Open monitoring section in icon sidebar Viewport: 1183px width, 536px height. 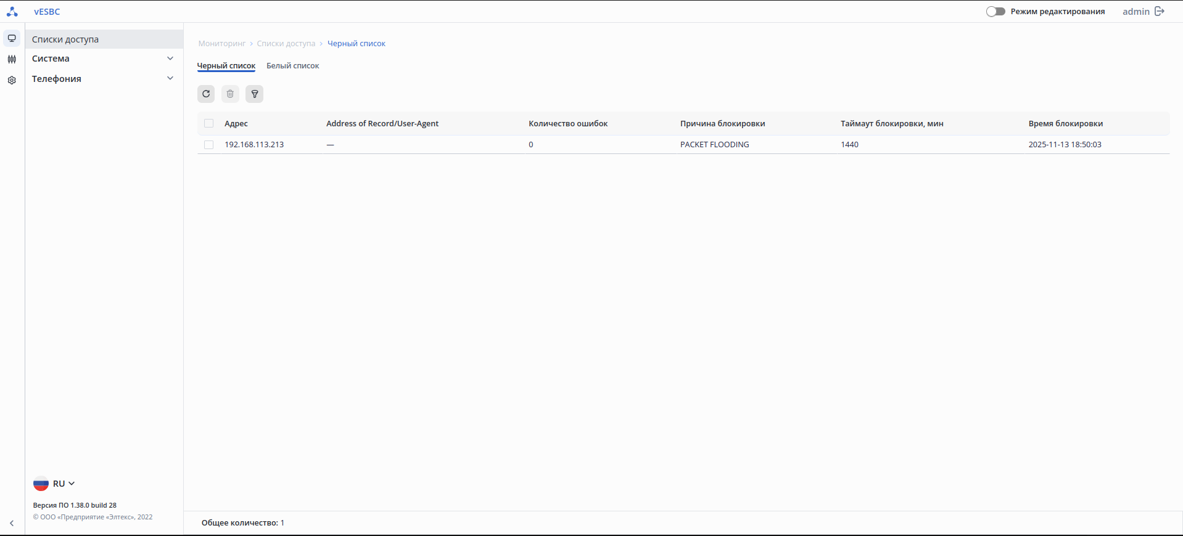click(12, 38)
